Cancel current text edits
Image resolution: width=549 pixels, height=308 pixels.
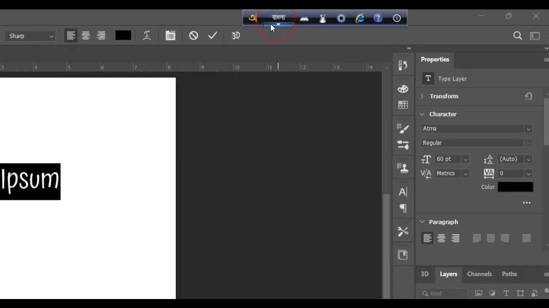coord(193,36)
